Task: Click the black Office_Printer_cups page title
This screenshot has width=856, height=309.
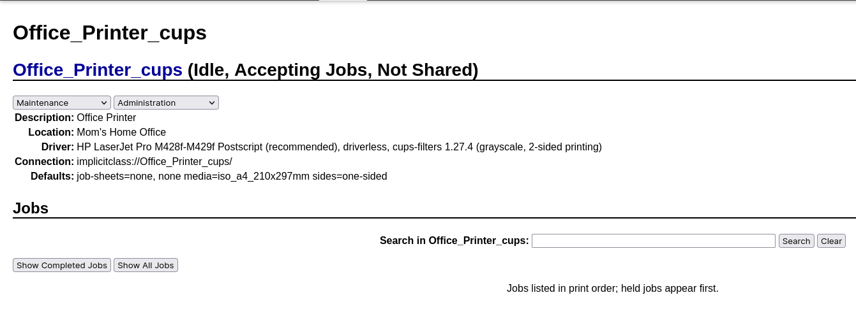Action: tap(110, 33)
